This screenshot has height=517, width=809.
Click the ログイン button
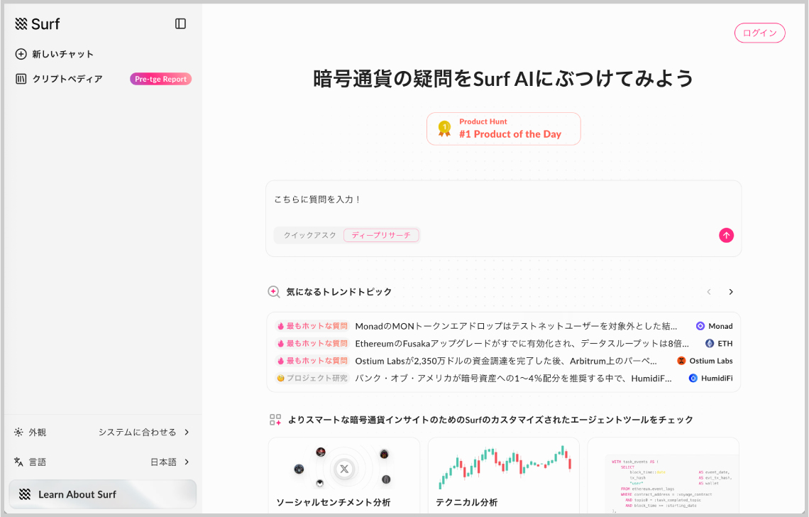[x=759, y=33]
